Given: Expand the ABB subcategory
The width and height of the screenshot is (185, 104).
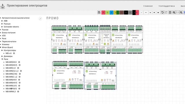Looking at the screenshot, I should [x=2, y=21].
